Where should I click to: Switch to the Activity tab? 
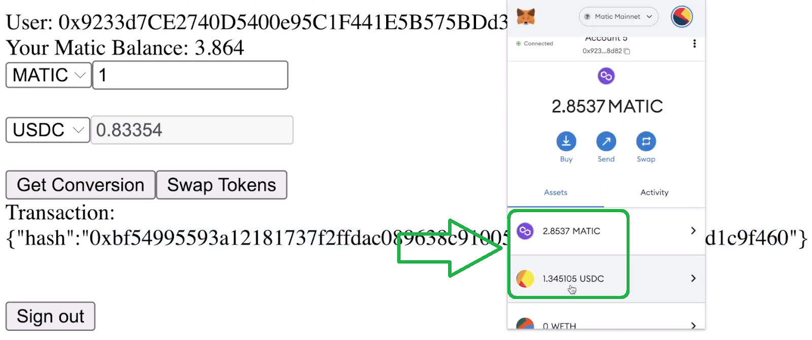[x=654, y=192]
